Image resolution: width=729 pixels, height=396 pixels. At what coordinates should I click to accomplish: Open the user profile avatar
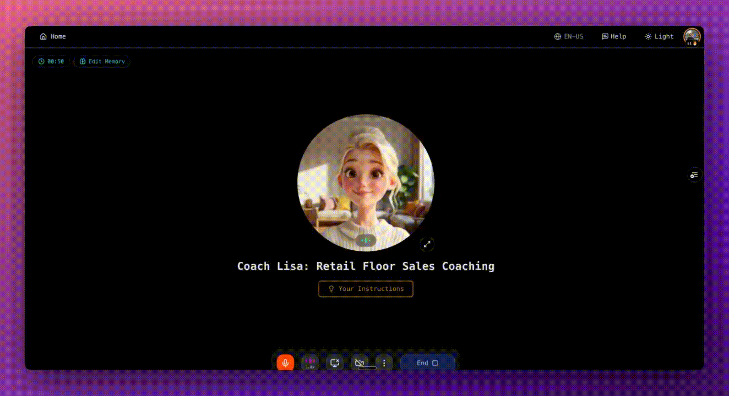[692, 36]
